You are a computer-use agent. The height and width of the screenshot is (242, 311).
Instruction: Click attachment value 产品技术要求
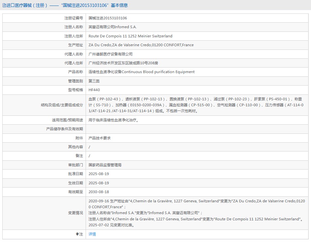coord(100,138)
